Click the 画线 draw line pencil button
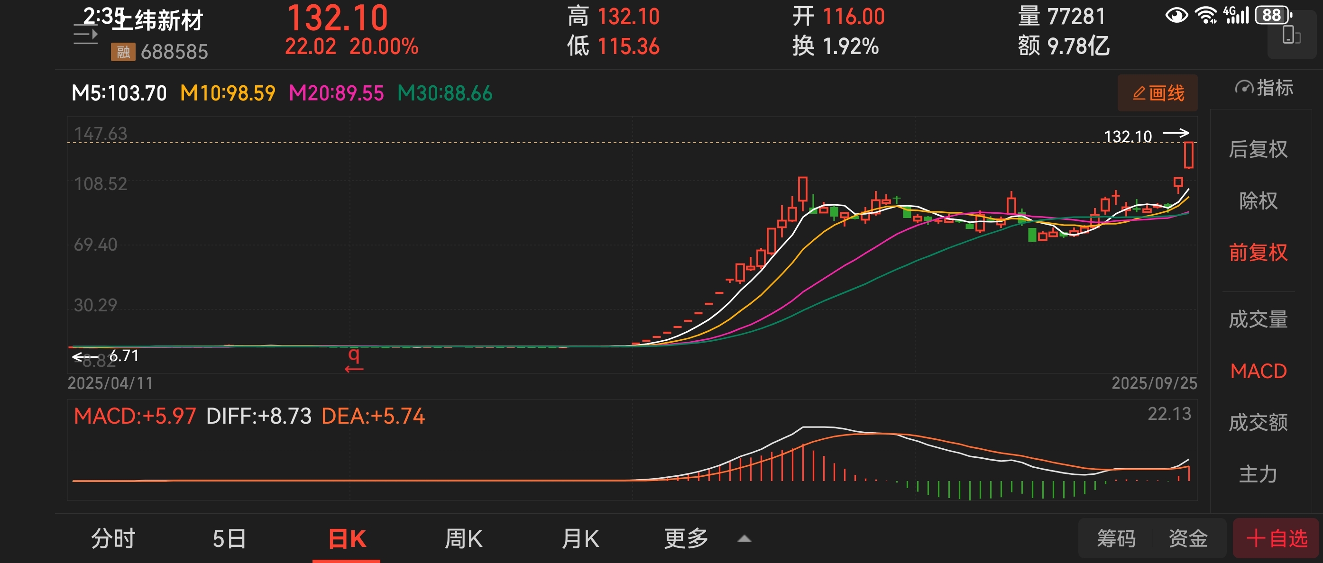The image size is (1323, 563). 1158,93
